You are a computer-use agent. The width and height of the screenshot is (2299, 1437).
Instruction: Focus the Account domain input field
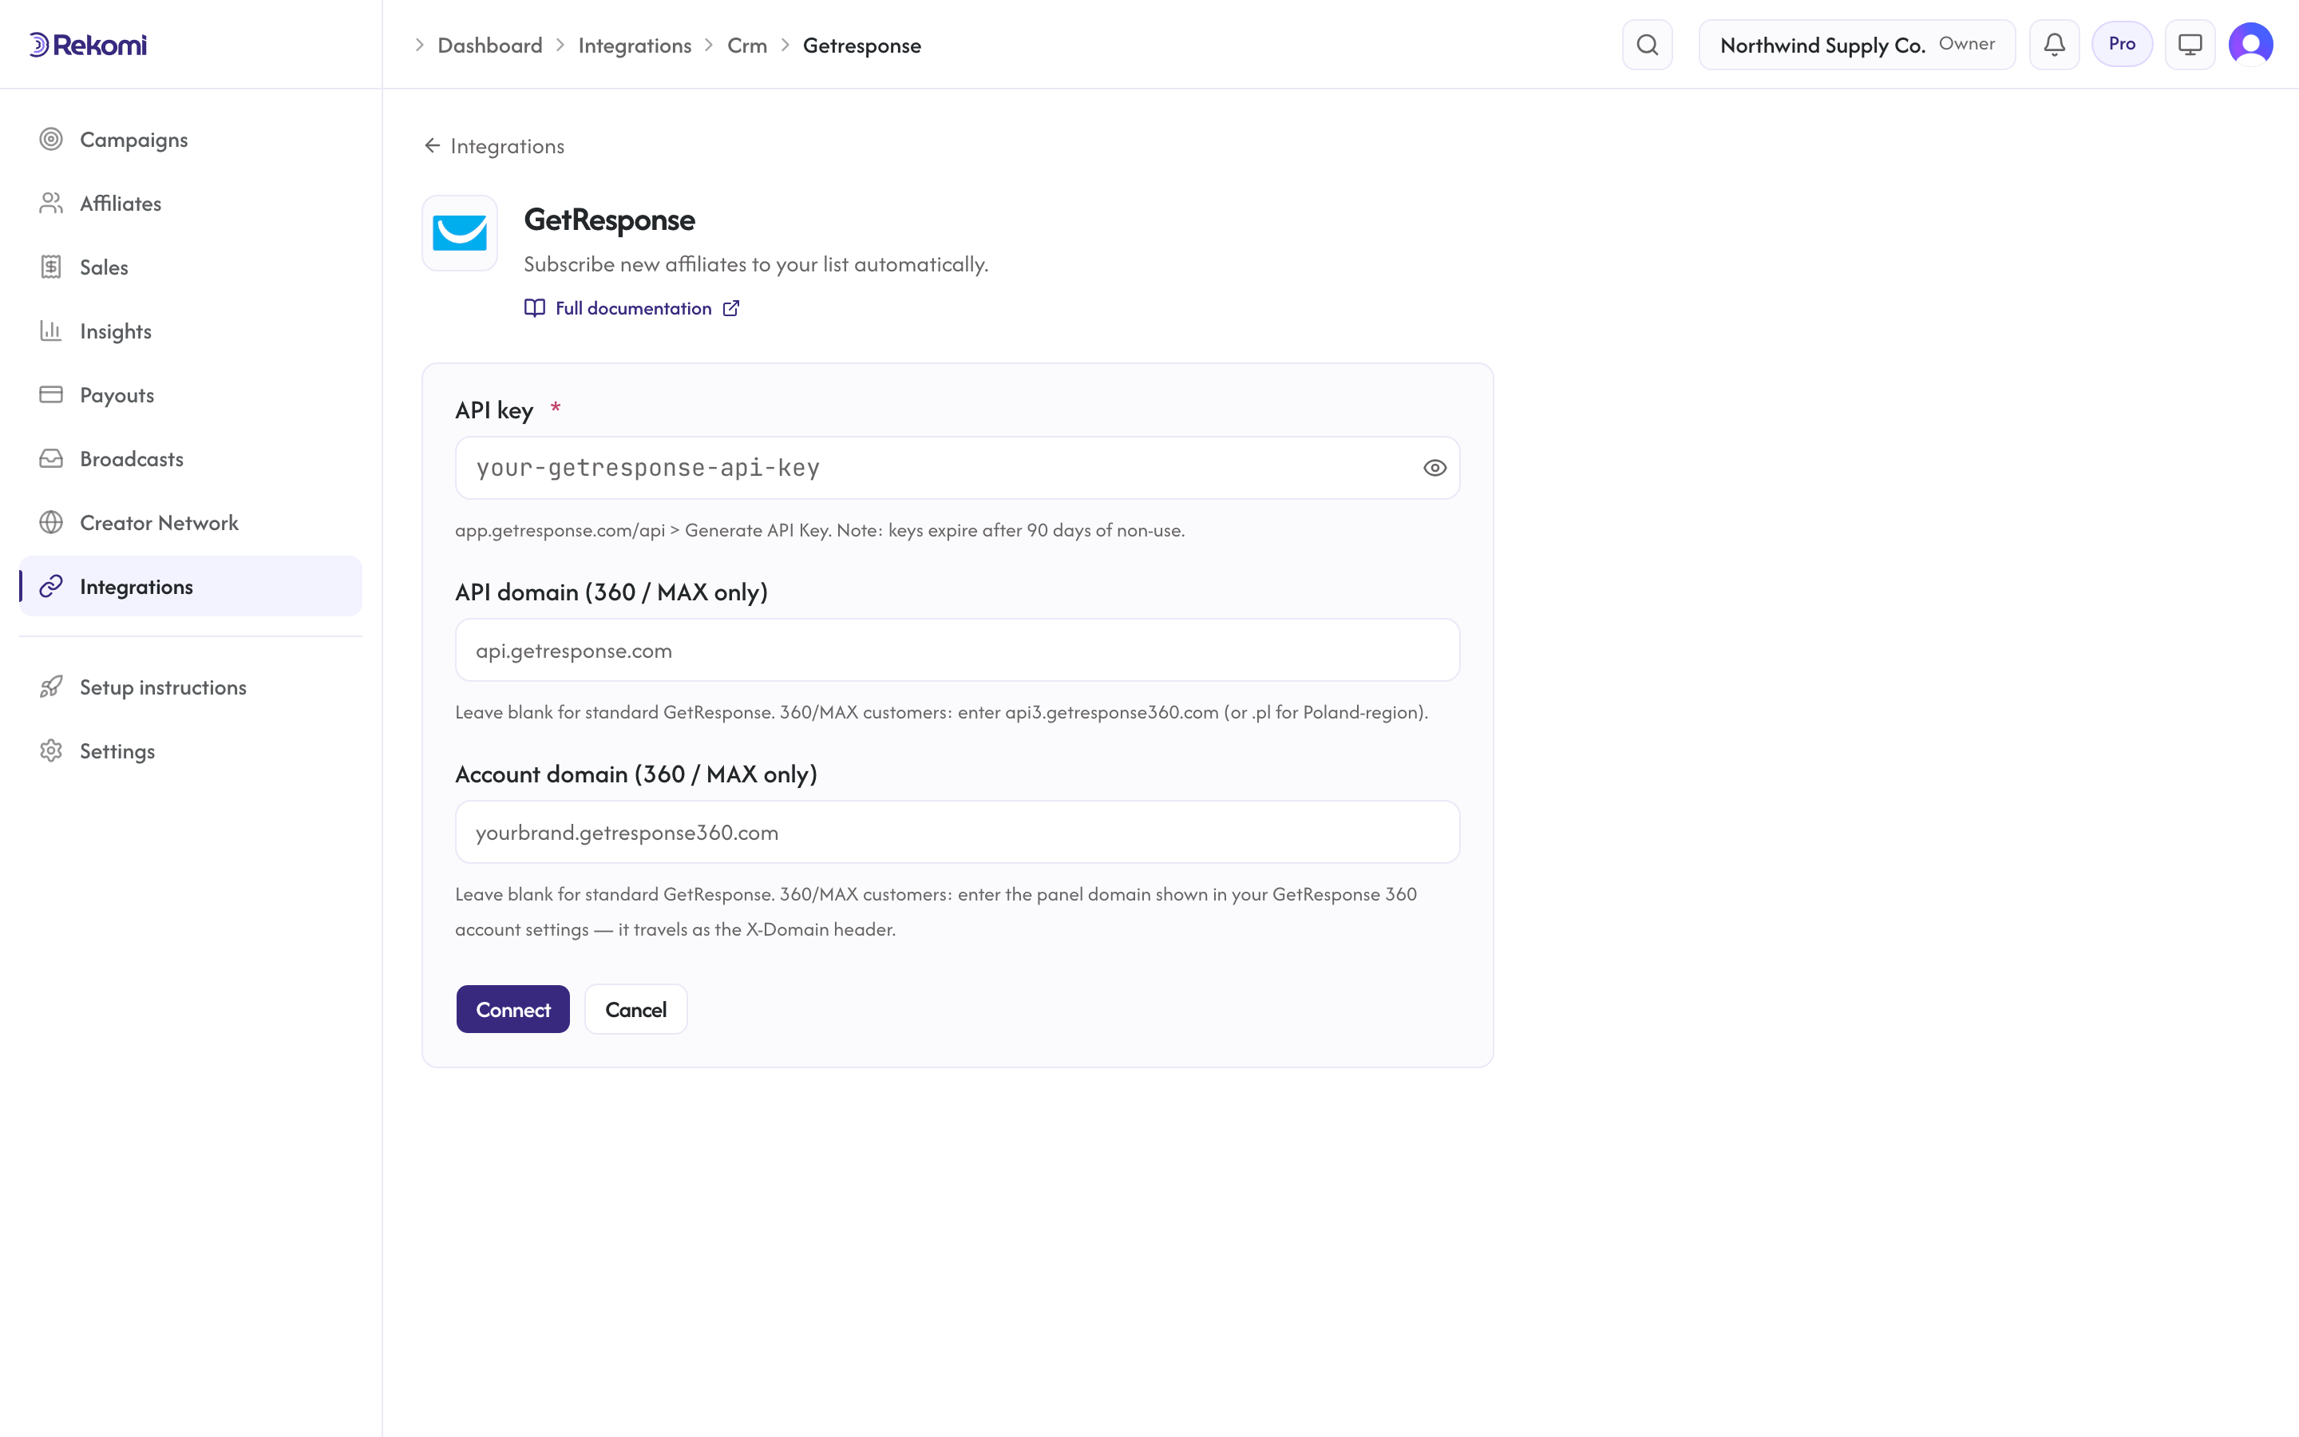(956, 832)
